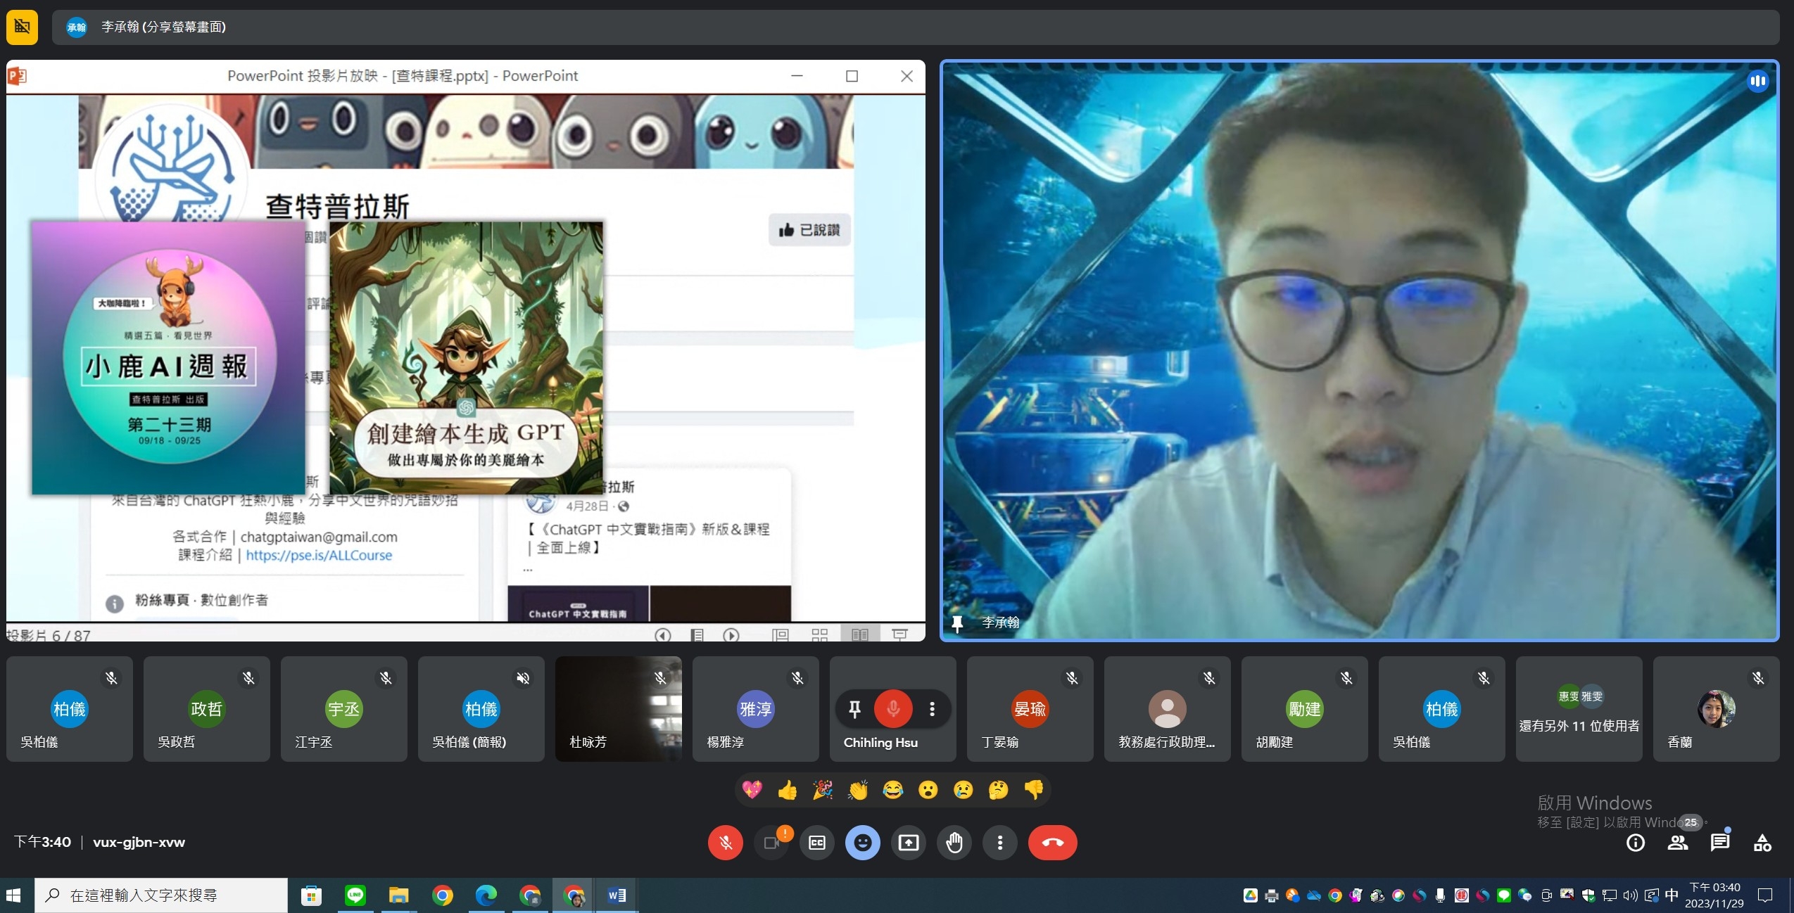
Task: Open LINE from the taskbar
Action: [355, 895]
